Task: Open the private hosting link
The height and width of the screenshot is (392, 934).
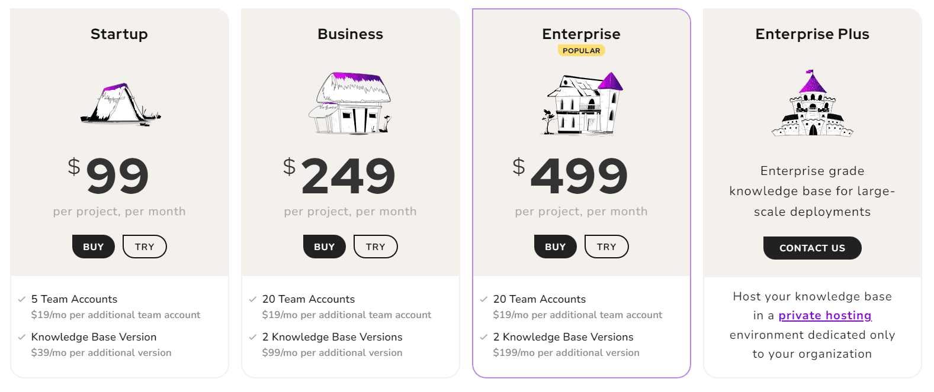Action: click(x=824, y=316)
